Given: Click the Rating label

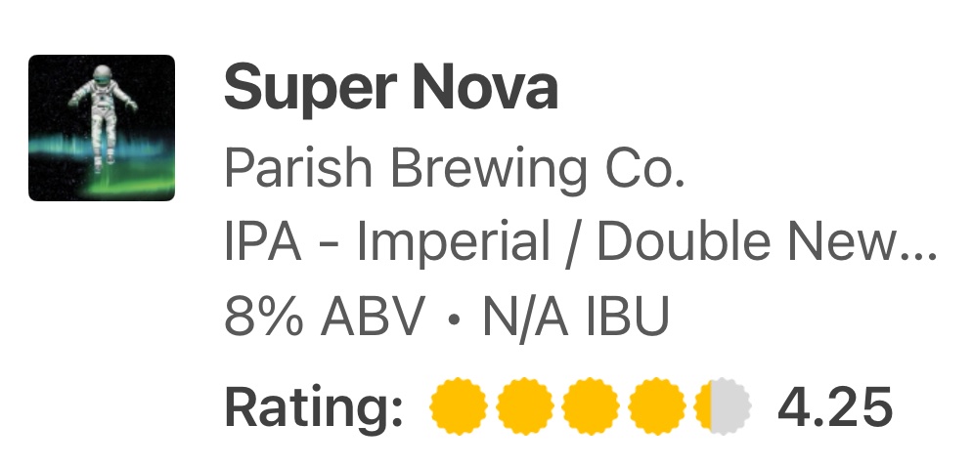Looking at the screenshot, I should pos(315,405).
